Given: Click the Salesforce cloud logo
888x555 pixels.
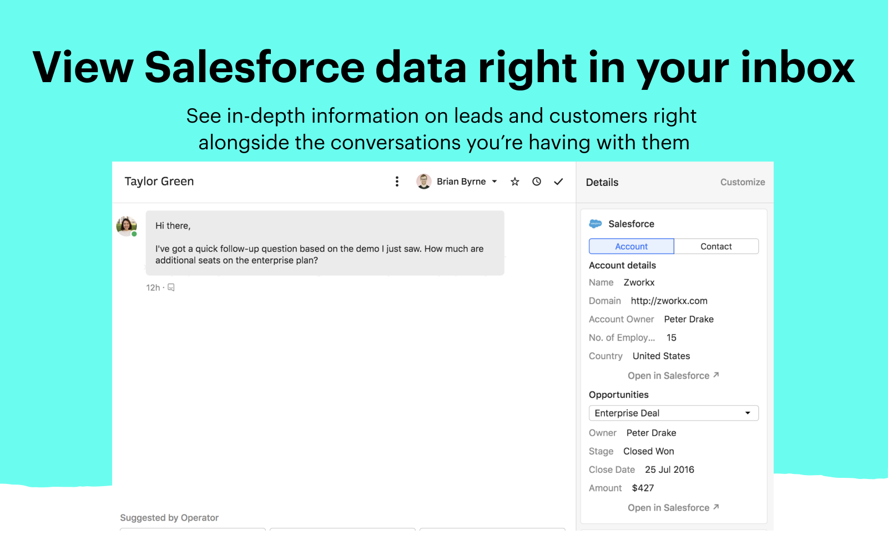Looking at the screenshot, I should (x=596, y=224).
